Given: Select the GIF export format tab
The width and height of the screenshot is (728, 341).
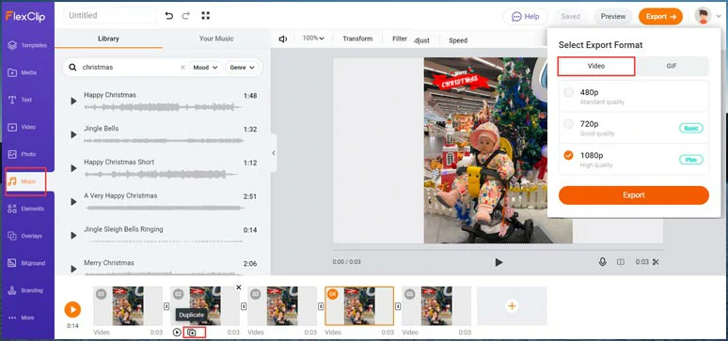Looking at the screenshot, I should point(672,66).
